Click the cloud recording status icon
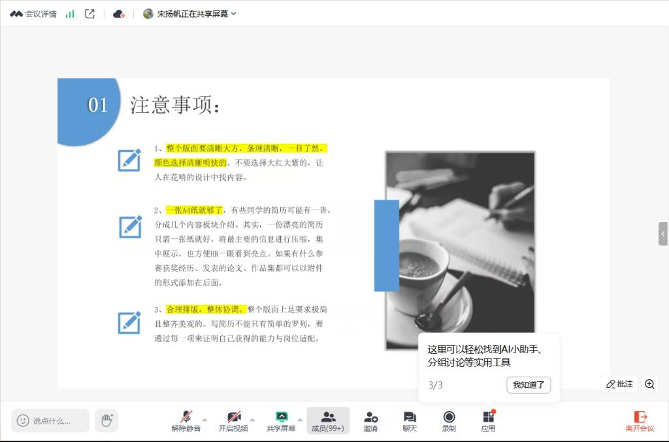 point(119,14)
